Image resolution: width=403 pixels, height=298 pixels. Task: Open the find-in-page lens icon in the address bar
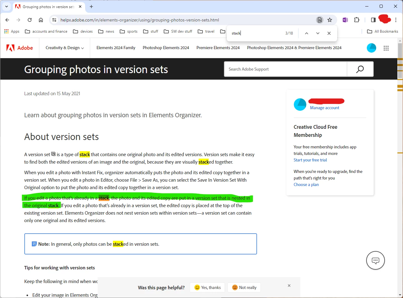coord(320,20)
